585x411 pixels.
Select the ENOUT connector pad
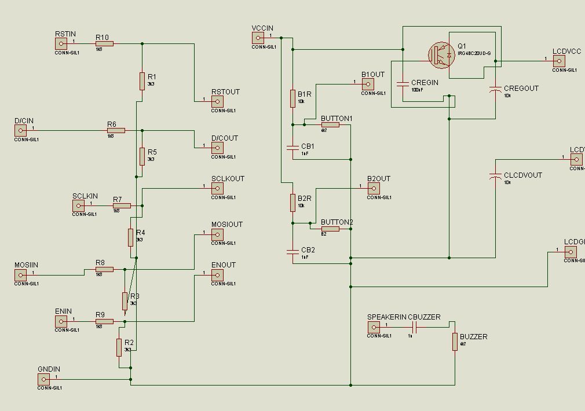(x=217, y=275)
